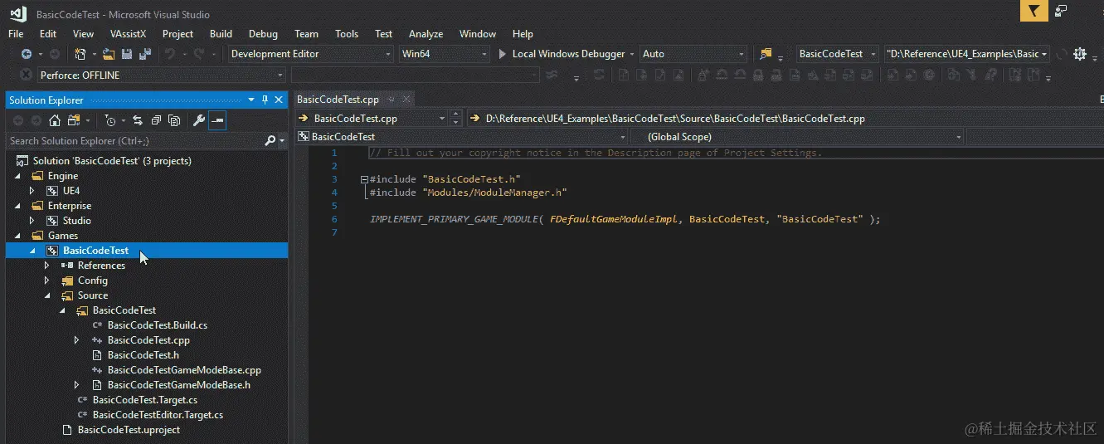The image size is (1104, 444).
Task: Click the gear icon in top toolbar
Action: pos(1079,54)
